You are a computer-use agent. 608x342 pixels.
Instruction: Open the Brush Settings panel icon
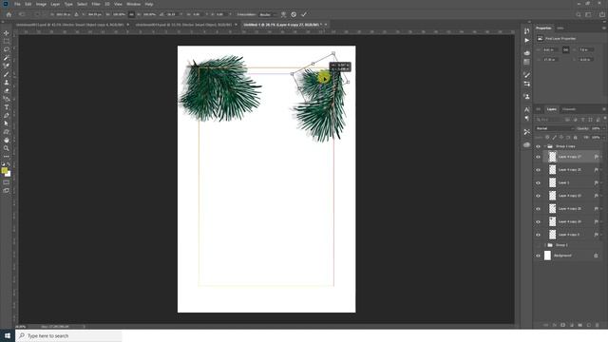coord(526,74)
